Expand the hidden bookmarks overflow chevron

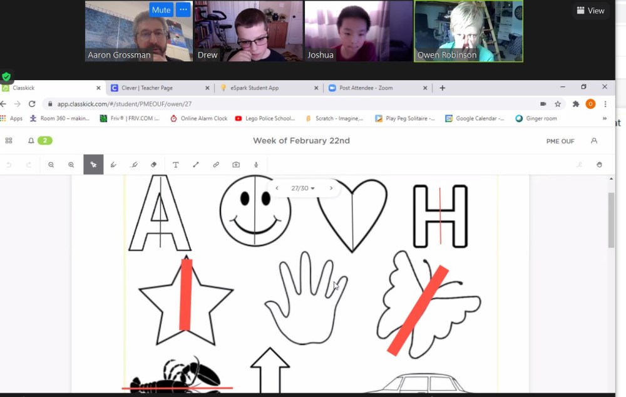604,118
